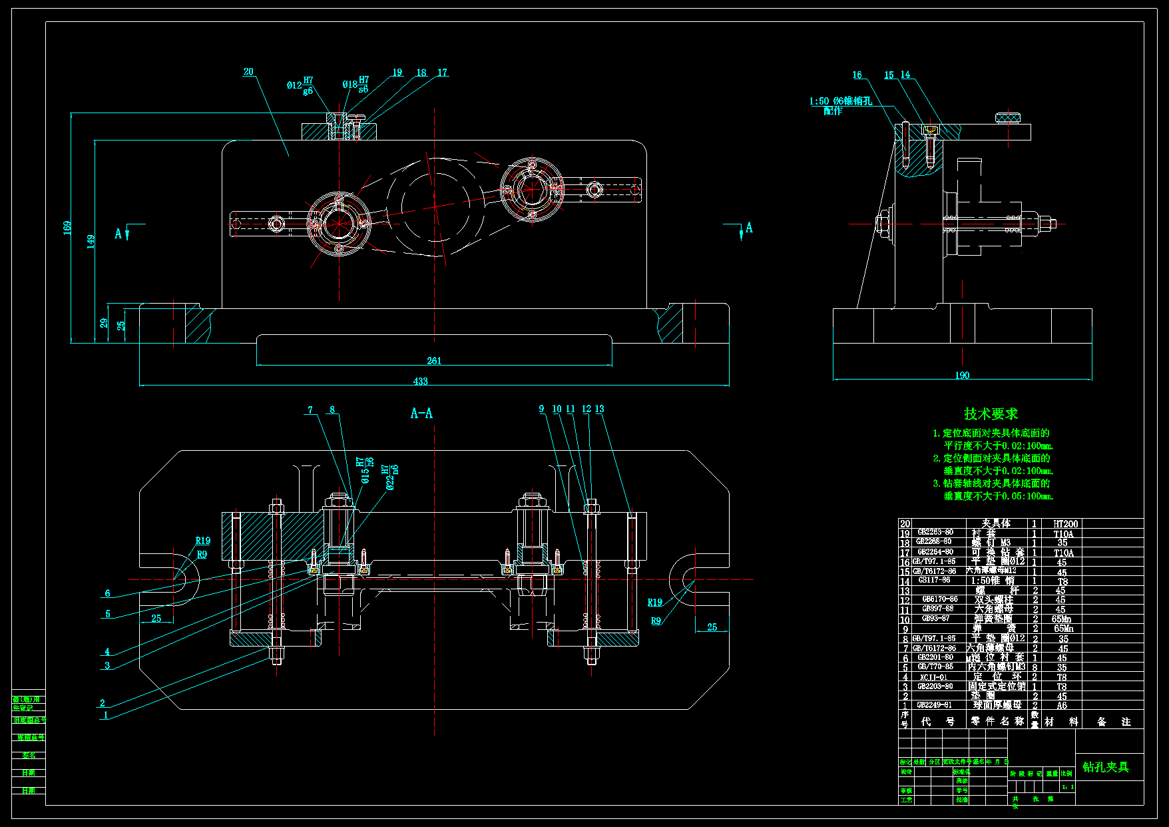The width and height of the screenshot is (1169, 827).
Task: Click the GB6170-86 code cell
Action: coord(939,599)
